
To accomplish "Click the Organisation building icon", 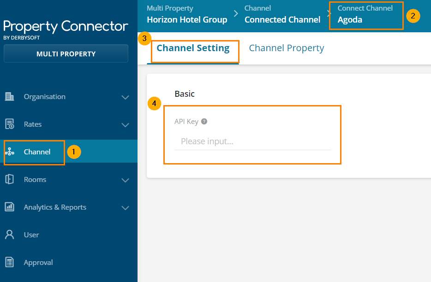I will [x=9, y=97].
